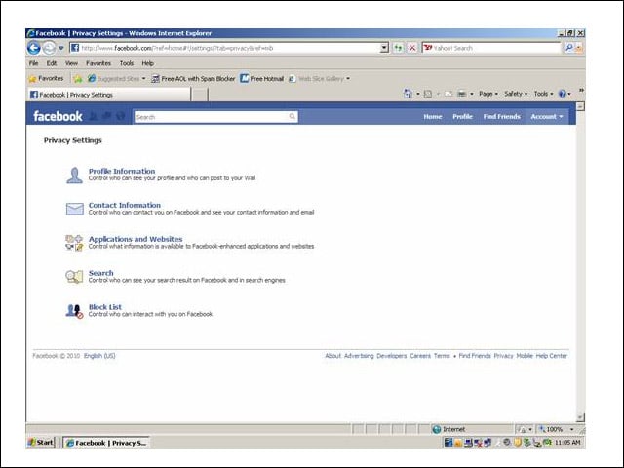Screen dimensions: 624x468
Task: Open the Edit menu
Action: (52, 63)
